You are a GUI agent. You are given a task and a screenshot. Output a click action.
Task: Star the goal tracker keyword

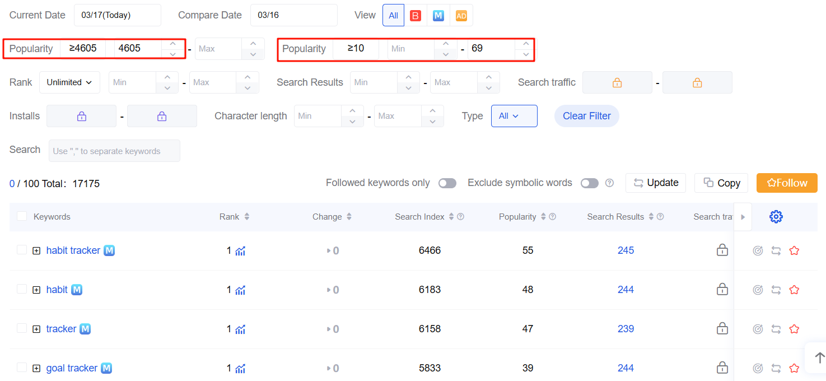[x=794, y=368]
